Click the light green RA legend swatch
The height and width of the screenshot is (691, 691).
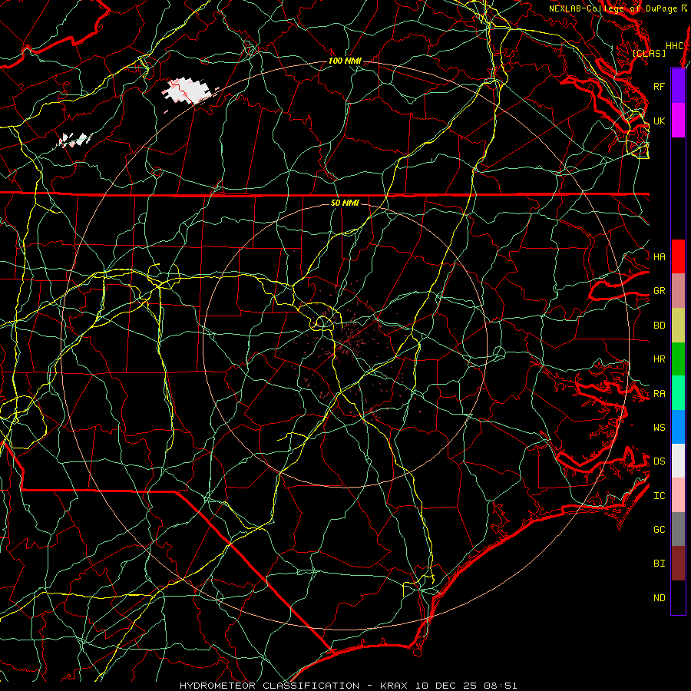678,393
